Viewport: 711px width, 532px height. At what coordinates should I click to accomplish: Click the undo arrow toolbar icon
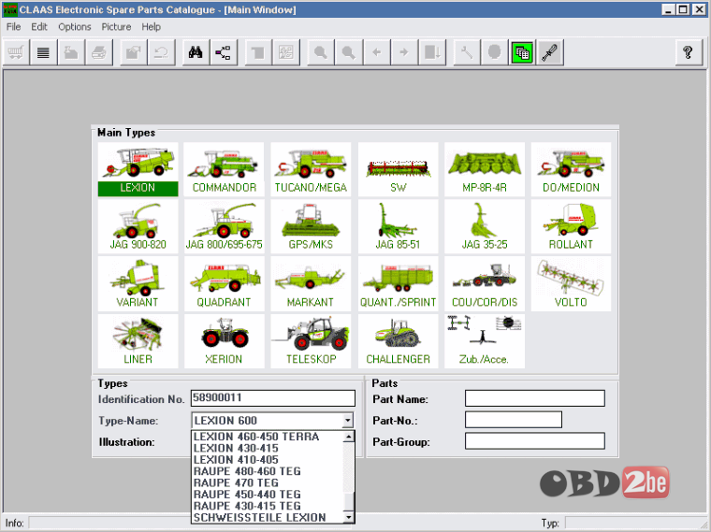coord(162,52)
